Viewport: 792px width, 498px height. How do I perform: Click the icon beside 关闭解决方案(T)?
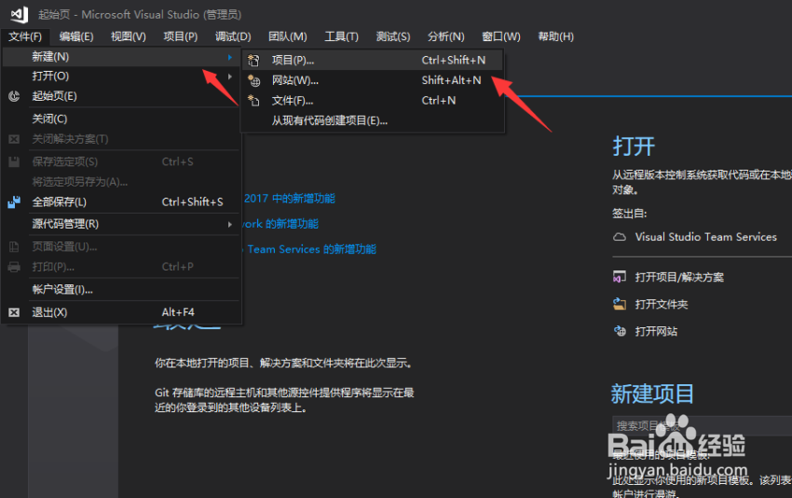click(x=14, y=139)
